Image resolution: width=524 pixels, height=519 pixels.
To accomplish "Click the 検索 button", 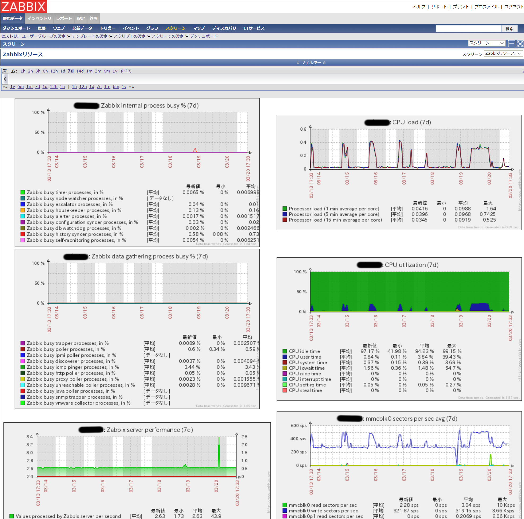I will click(509, 28).
